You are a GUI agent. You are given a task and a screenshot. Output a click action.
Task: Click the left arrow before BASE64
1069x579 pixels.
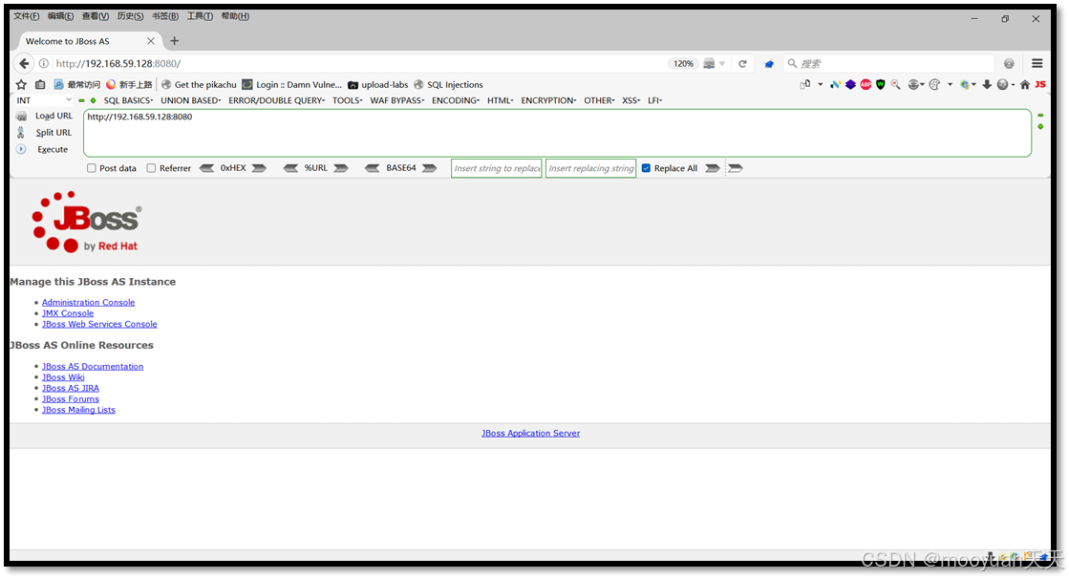pyautogui.click(x=373, y=168)
